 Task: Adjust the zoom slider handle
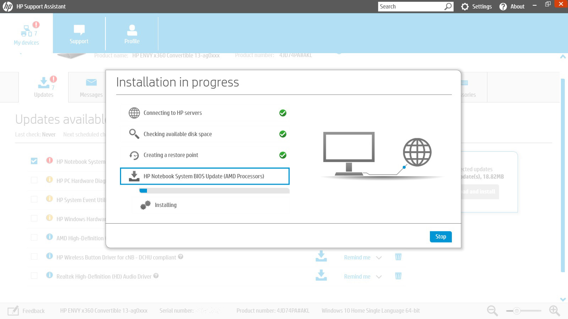click(517, 311)
